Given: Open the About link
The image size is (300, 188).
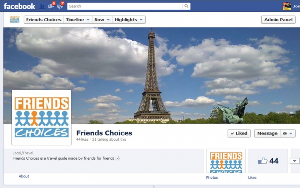Looking at the screenshot, I should click(x=24, y=176).
